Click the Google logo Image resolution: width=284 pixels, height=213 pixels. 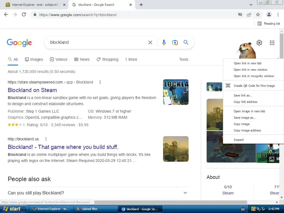tap(19, 43)
